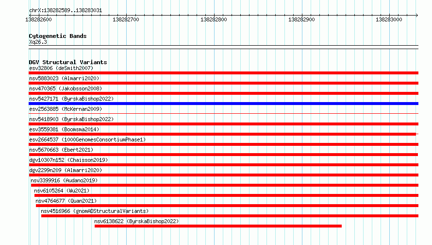Click the short red bar of nsv6138622
This screenshot has width=432, height=245.
click(218, 226)
